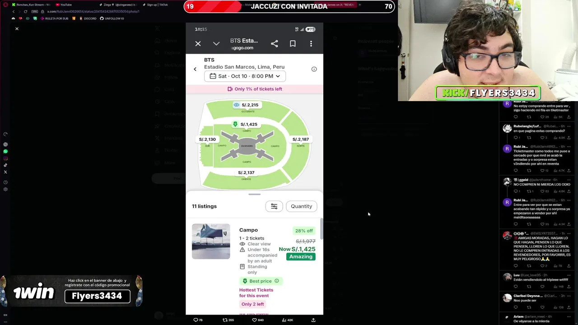Click the 'Only 2 left' badge
The height and width of the screenshot is (325, 578).
tap(252, 304)
